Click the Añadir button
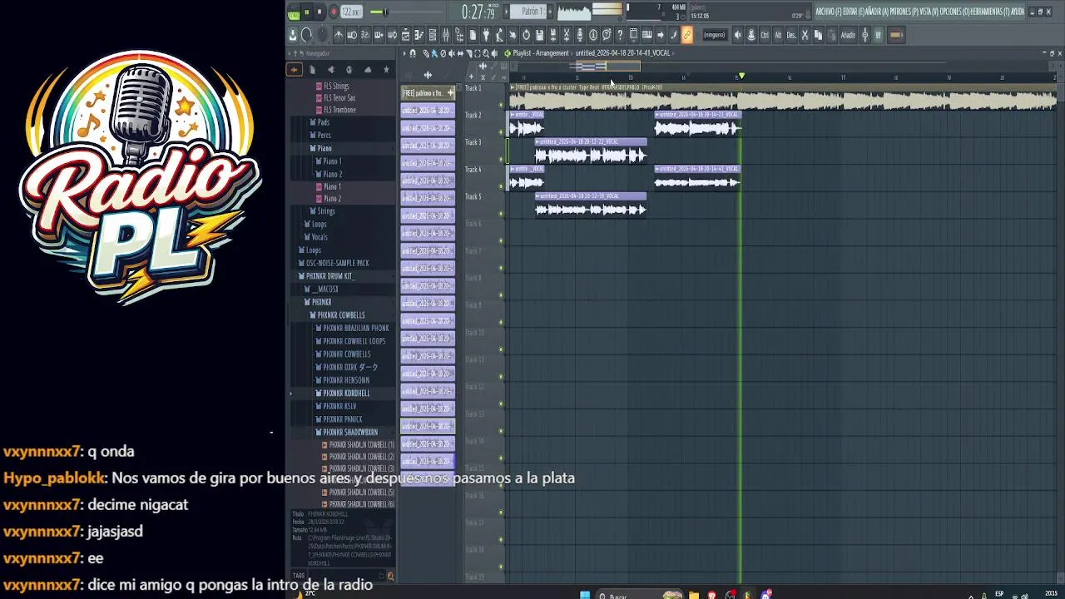This screenshot has width=1065, height=599. pyautogui.click(x=848, y=35)
